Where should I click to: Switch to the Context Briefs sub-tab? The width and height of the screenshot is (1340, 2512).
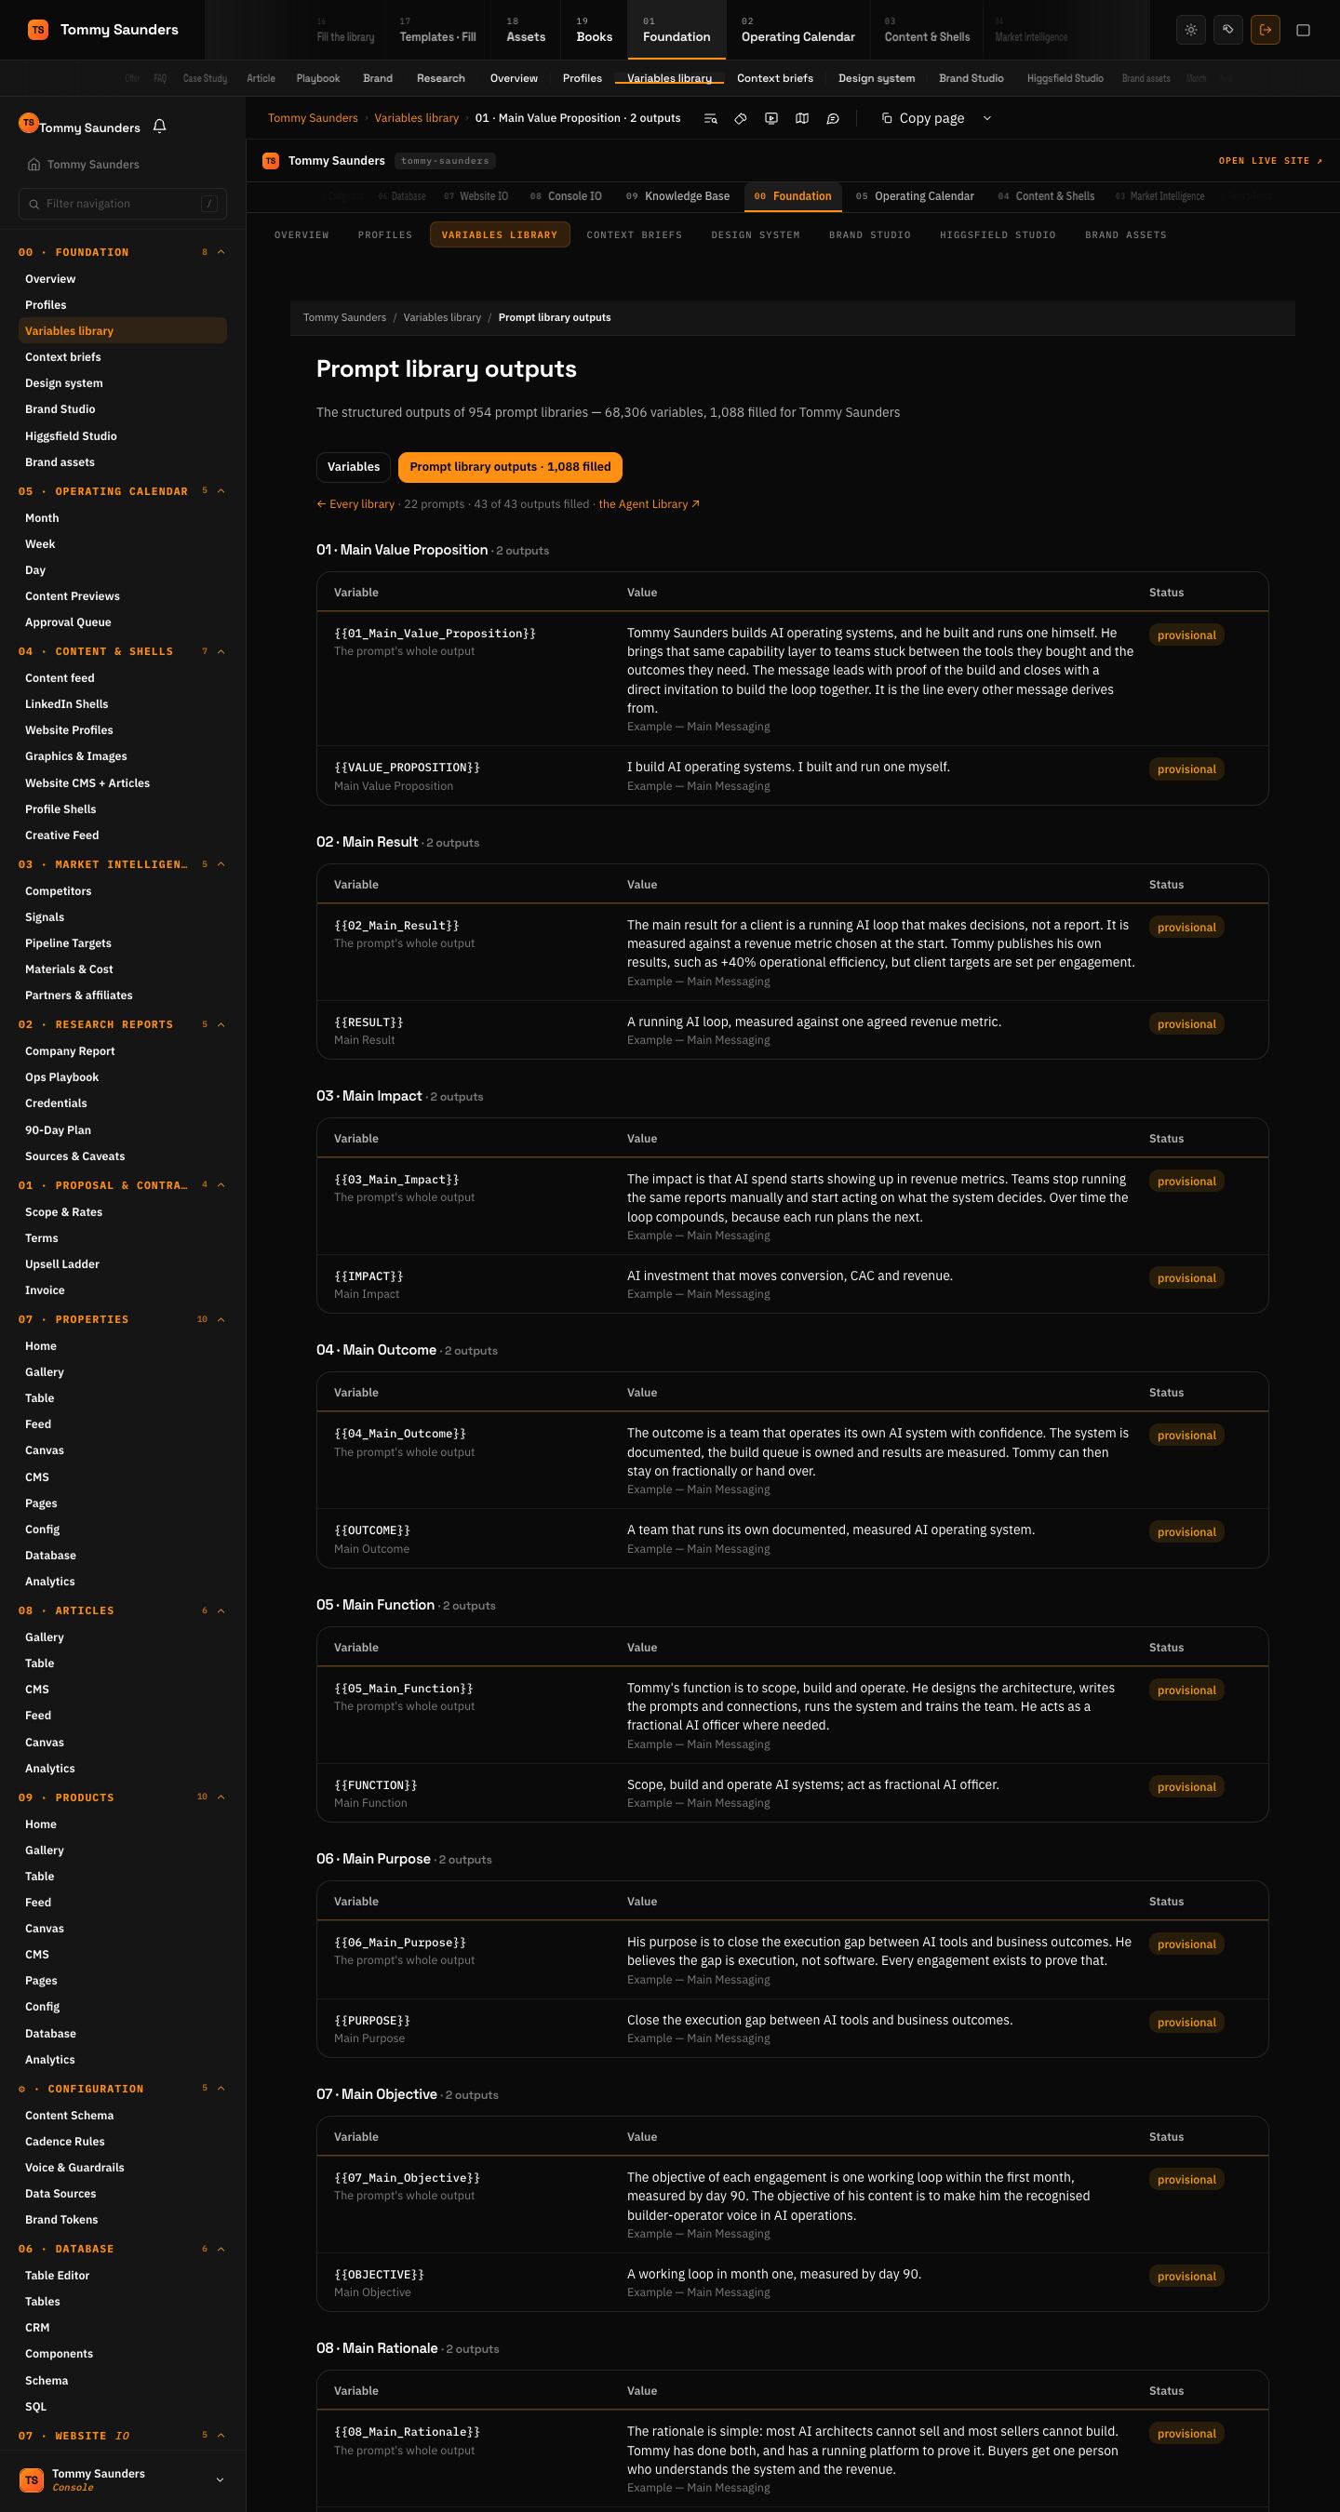[x=634, y=235]
